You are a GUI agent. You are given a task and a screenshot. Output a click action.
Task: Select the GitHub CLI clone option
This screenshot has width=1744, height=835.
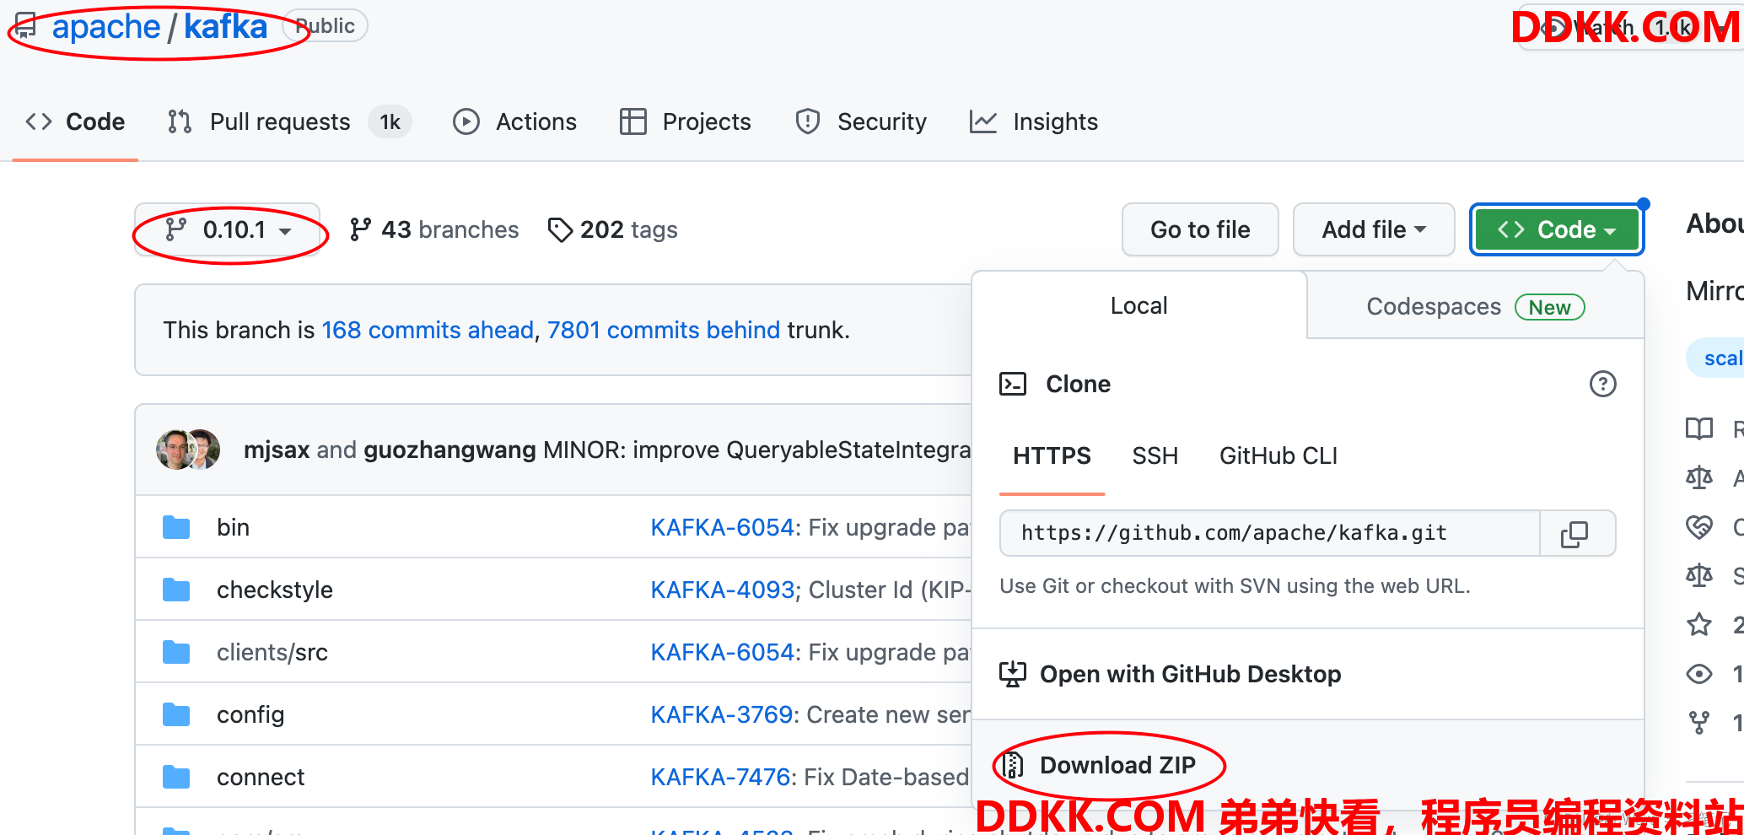(x=1278, y=455)
